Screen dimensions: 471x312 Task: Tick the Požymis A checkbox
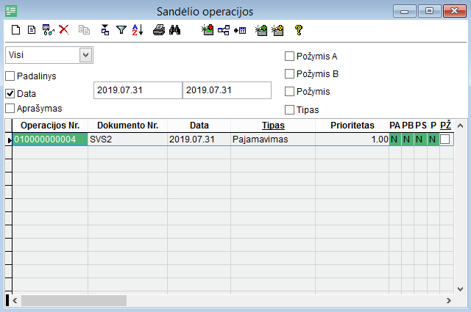289,56
